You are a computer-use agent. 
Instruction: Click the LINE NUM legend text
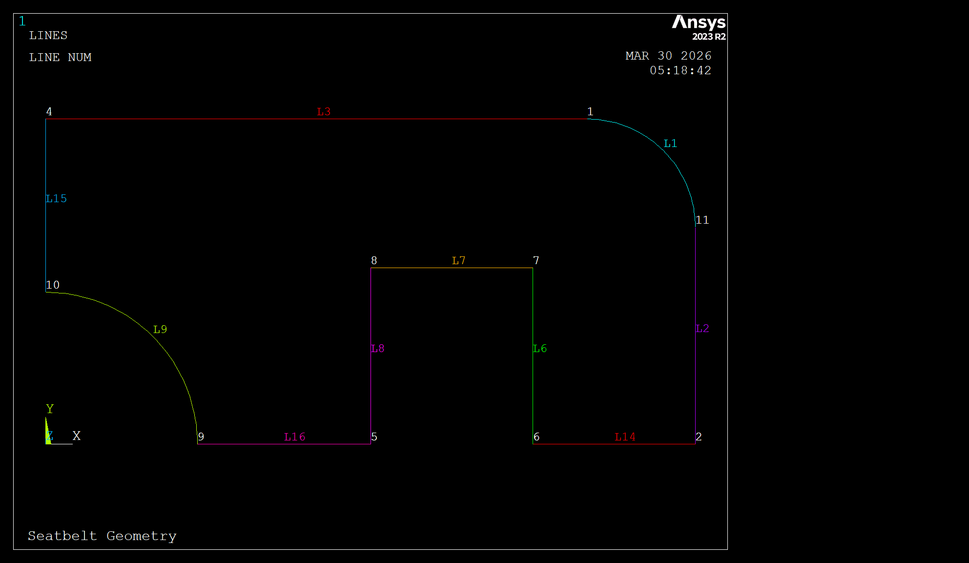[60, 58]
